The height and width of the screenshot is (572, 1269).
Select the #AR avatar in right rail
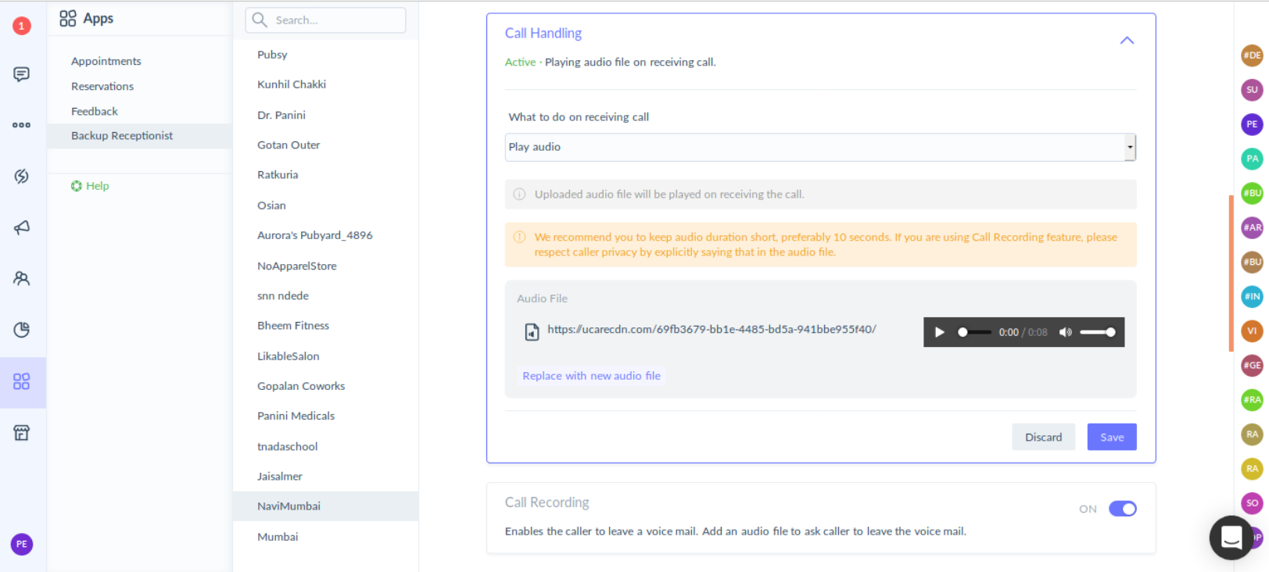point(1252,227)
